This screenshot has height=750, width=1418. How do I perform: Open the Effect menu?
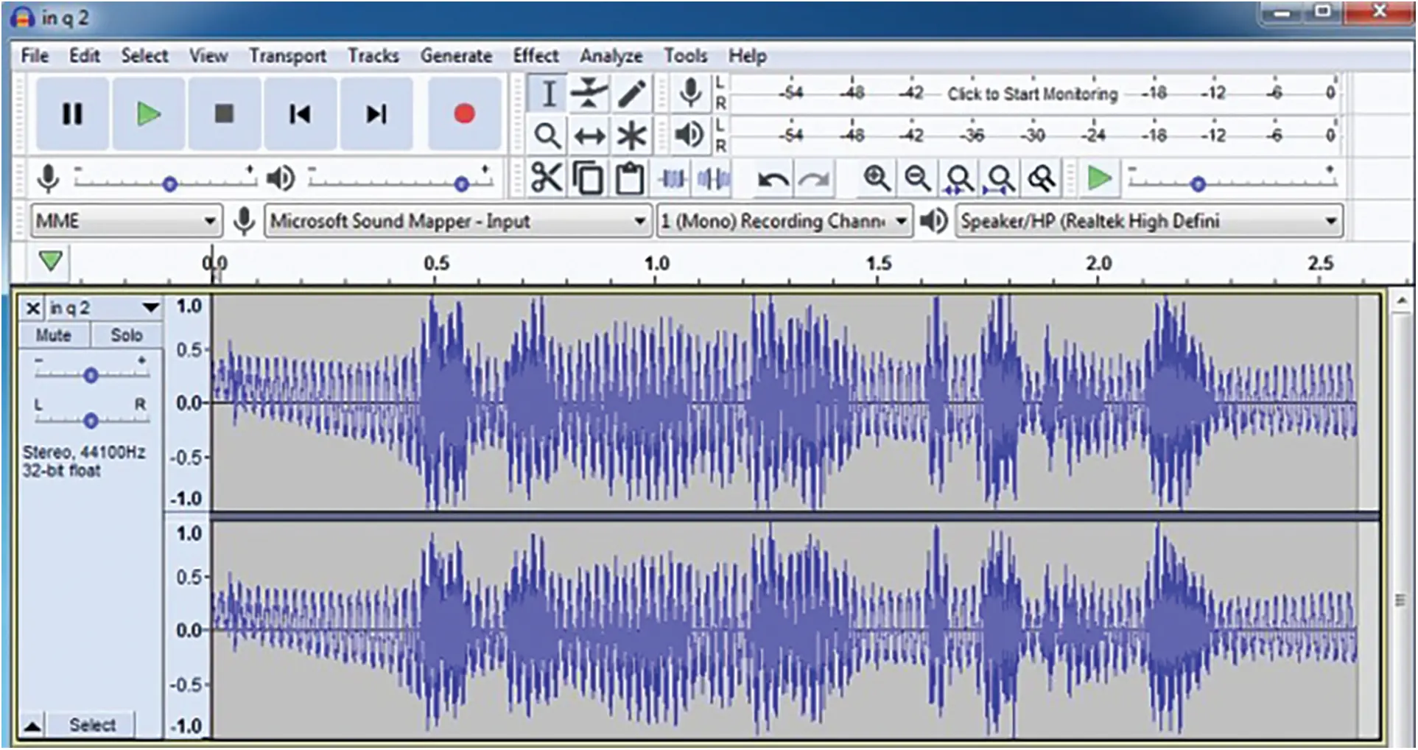coord(536,56)
